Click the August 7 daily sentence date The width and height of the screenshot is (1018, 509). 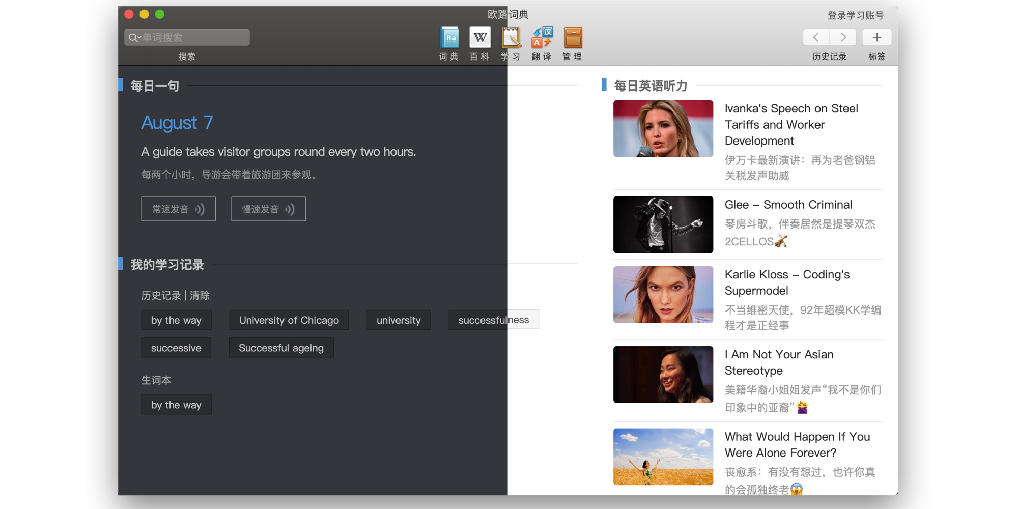tap(177, 123)
